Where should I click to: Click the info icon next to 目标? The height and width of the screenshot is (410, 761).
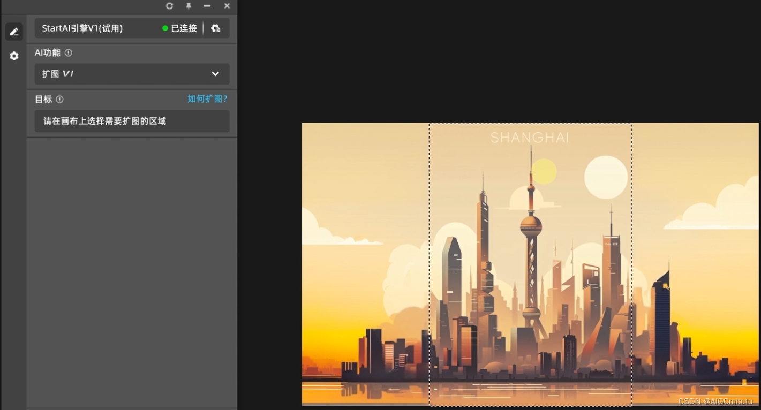click(59, 99)
